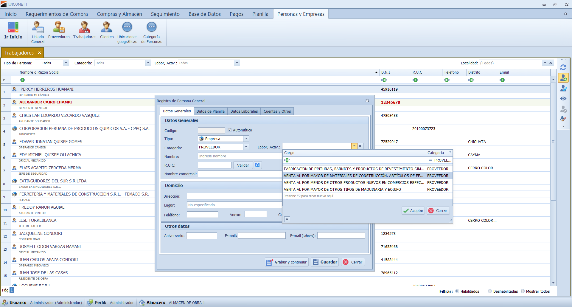Expand the Categoría PROVEEDOR dropdown in dialog

click(246, 147)
